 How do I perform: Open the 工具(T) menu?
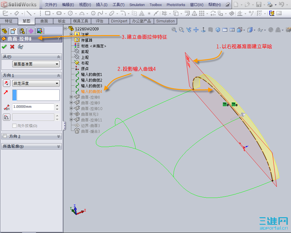point(118,5)
